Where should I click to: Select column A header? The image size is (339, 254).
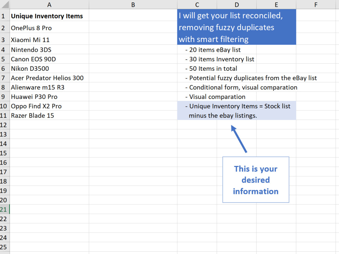[x=49, y=4]
